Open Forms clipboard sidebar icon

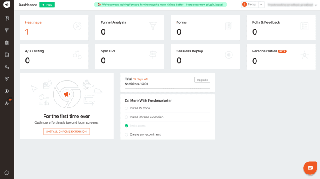click(7, 42)
